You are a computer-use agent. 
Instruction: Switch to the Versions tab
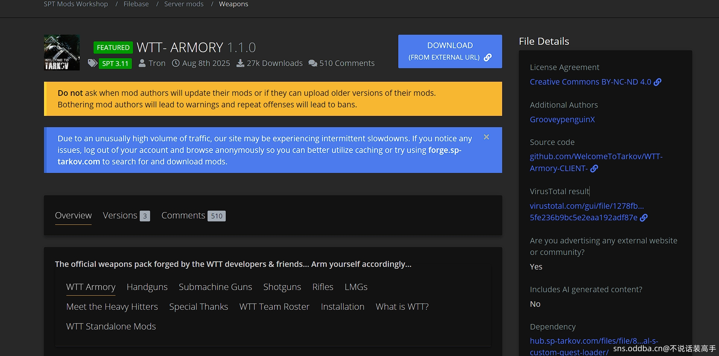(126, 215)
